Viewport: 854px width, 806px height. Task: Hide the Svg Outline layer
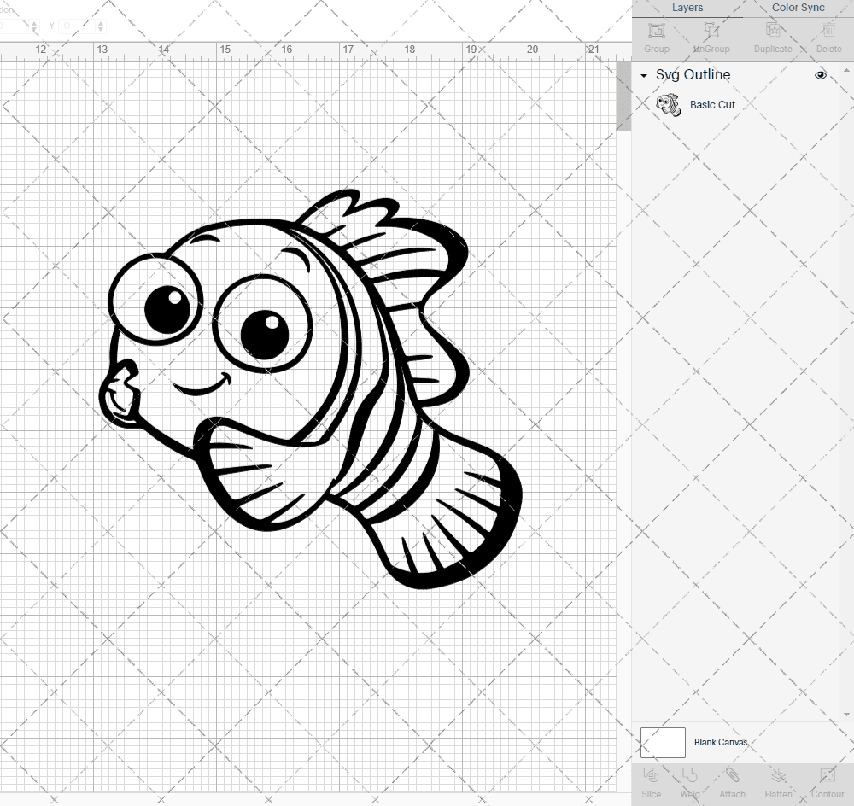820,74
